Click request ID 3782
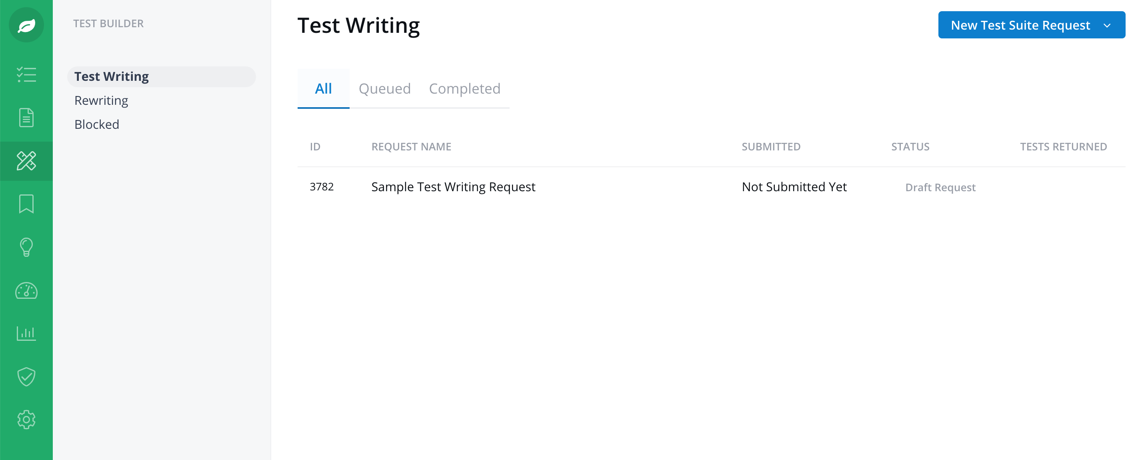1148x460 pixels. (321, 187)
